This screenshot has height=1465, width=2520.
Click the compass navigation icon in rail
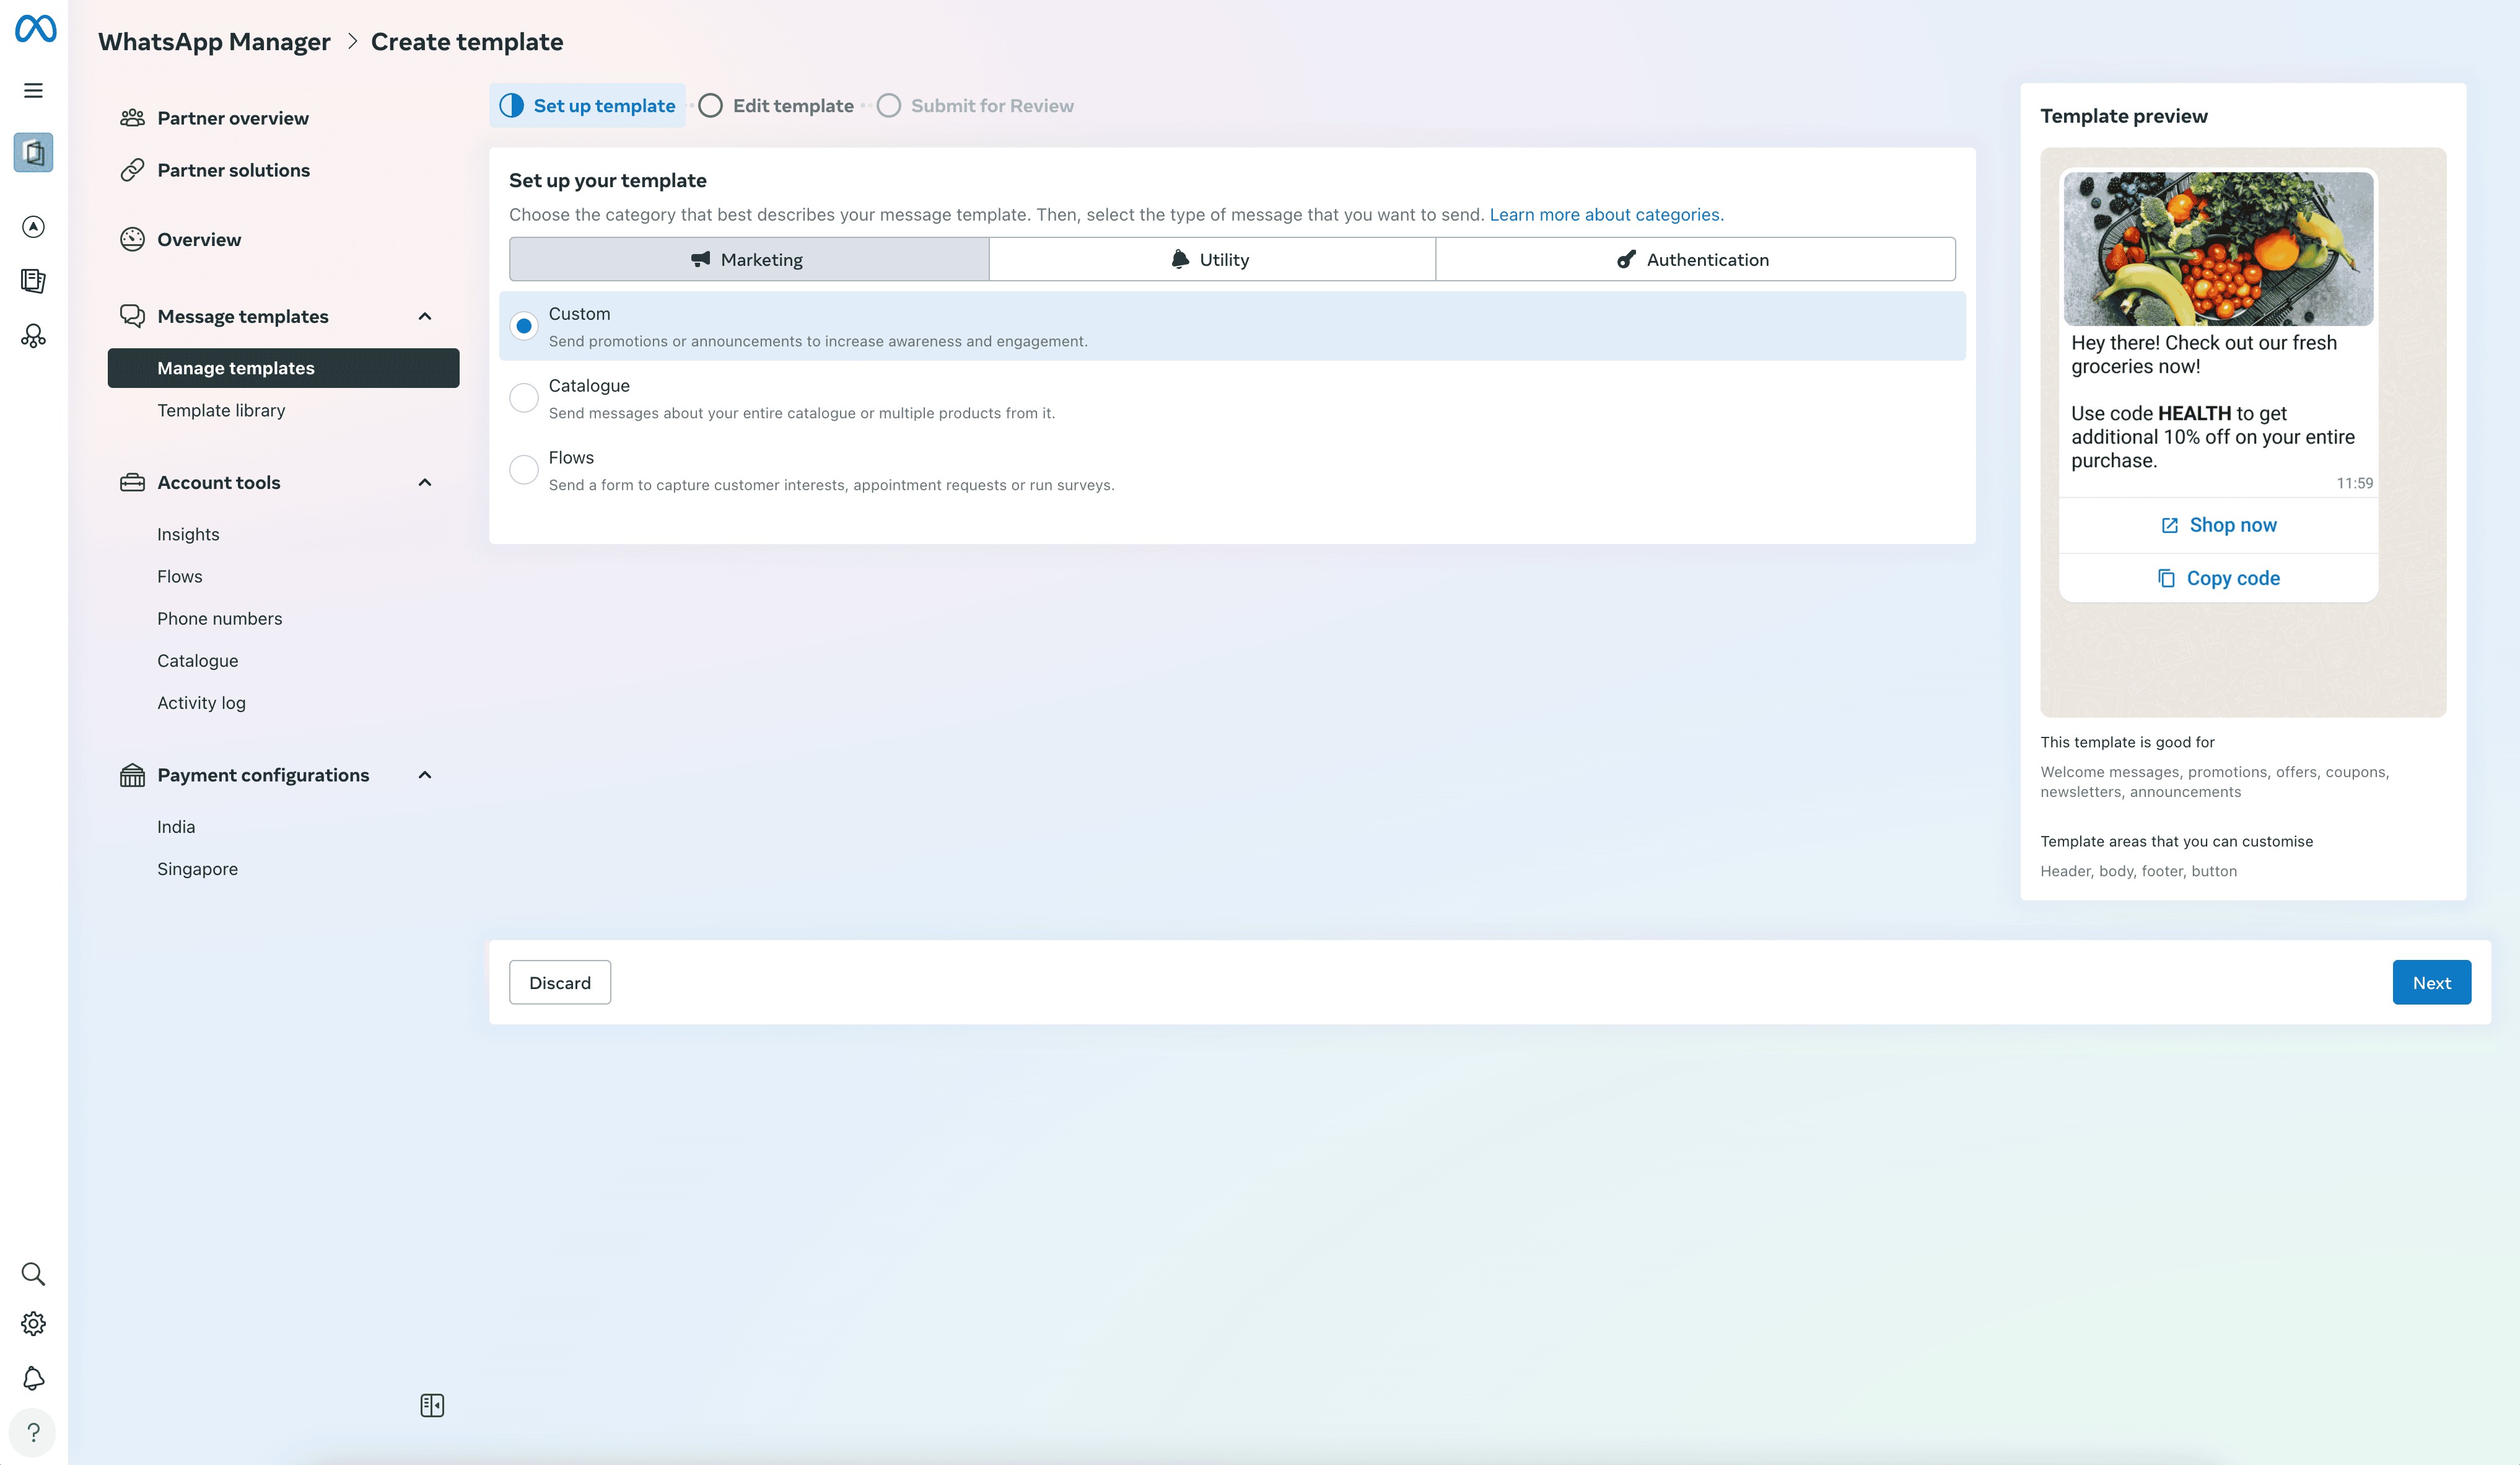33,227
